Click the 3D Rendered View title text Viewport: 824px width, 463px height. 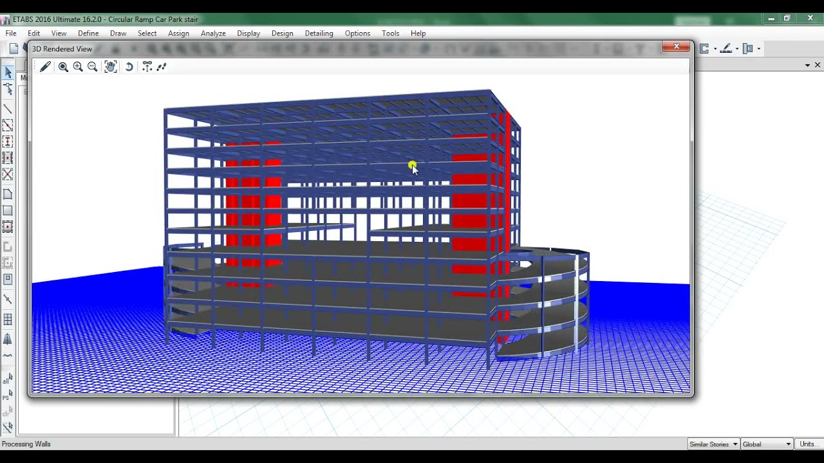pyautogui.click(x=62, y=49)
